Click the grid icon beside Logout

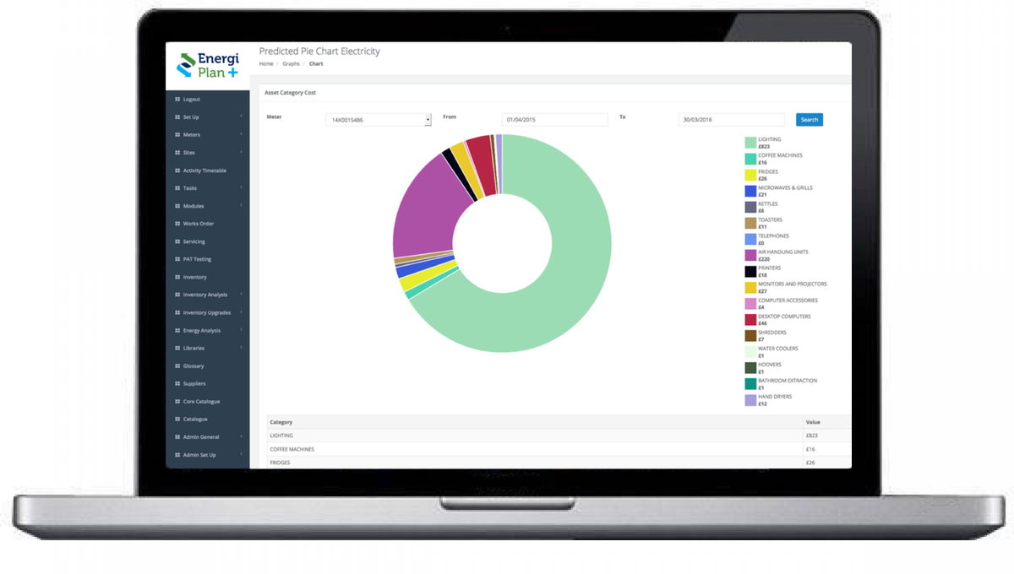[177, 100]
